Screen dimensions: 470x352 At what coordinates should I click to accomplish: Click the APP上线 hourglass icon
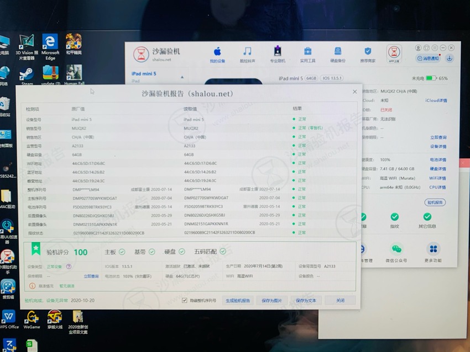click(394, 54)
